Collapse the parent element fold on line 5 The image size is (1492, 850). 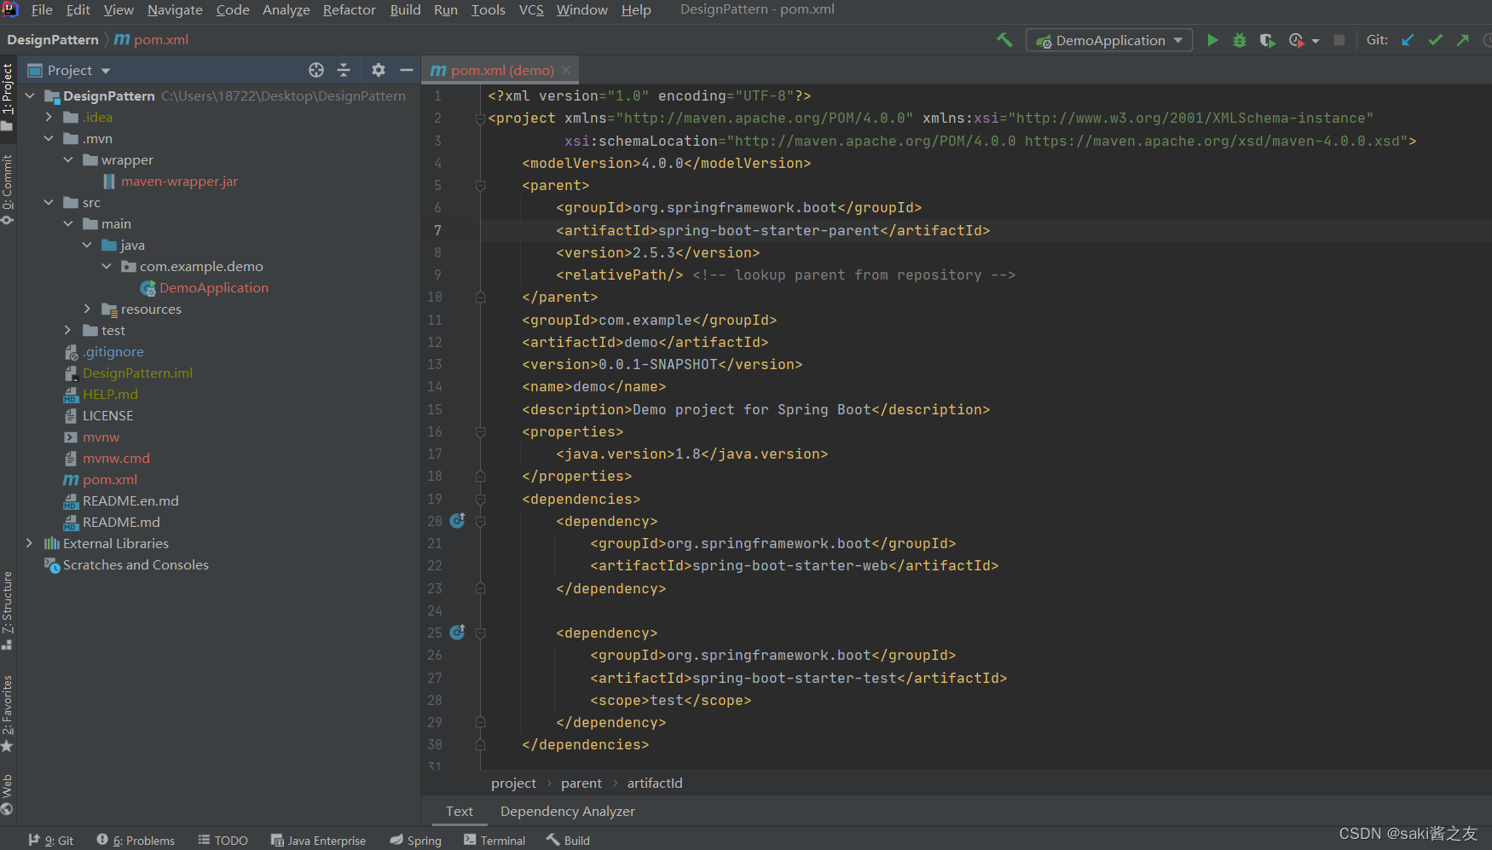(x=480, y=186)
